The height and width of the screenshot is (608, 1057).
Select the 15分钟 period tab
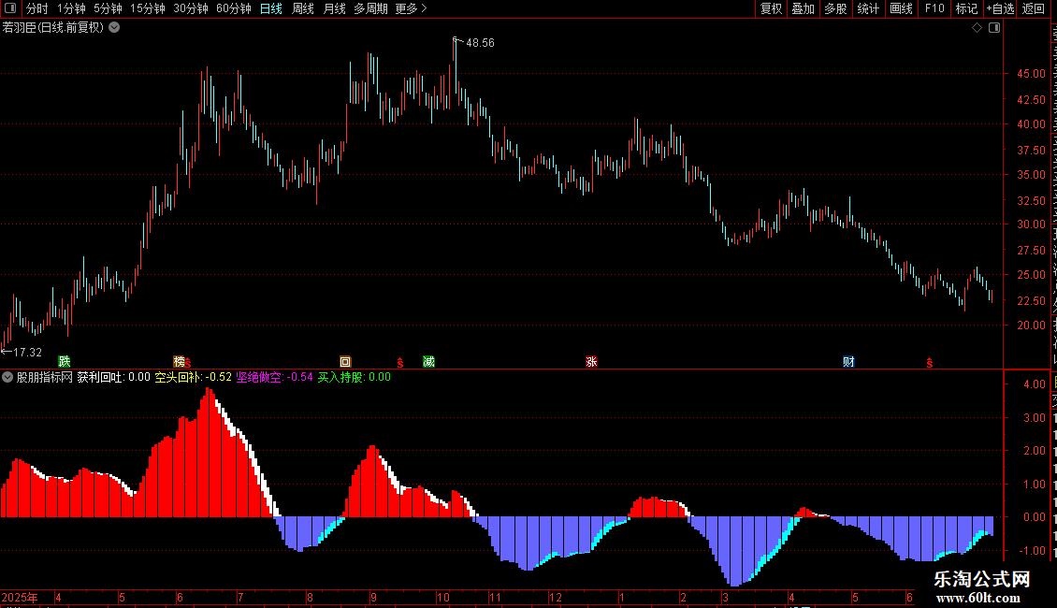tap(148, 8)
